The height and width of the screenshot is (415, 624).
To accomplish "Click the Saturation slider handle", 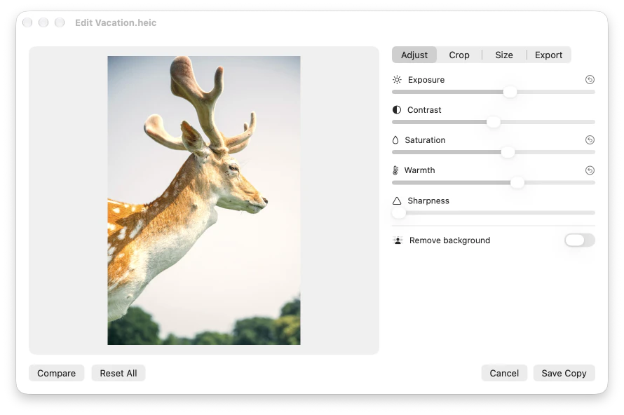I will (508, 152).
